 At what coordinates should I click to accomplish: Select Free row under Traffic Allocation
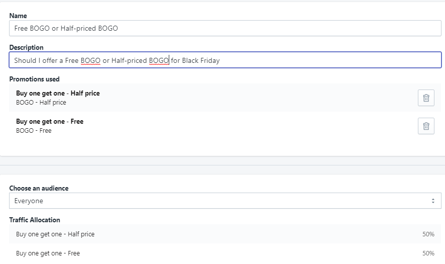[x=48, y=253]
